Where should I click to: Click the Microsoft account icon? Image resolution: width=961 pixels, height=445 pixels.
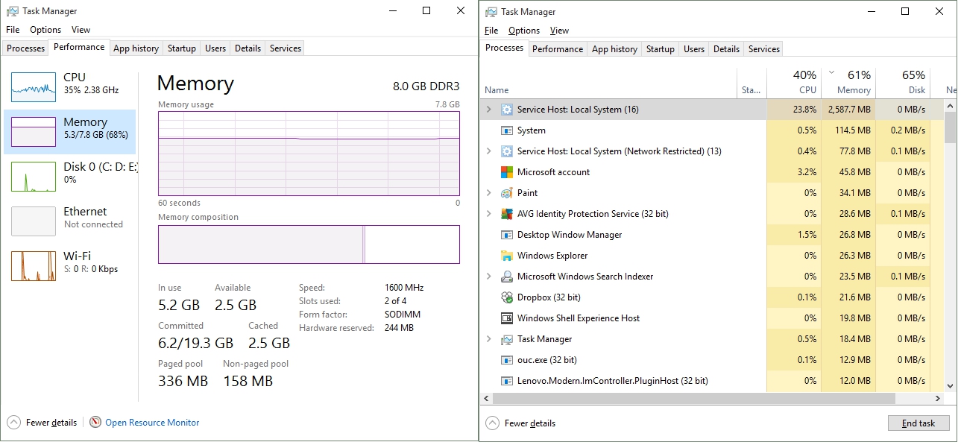point(506,172)
